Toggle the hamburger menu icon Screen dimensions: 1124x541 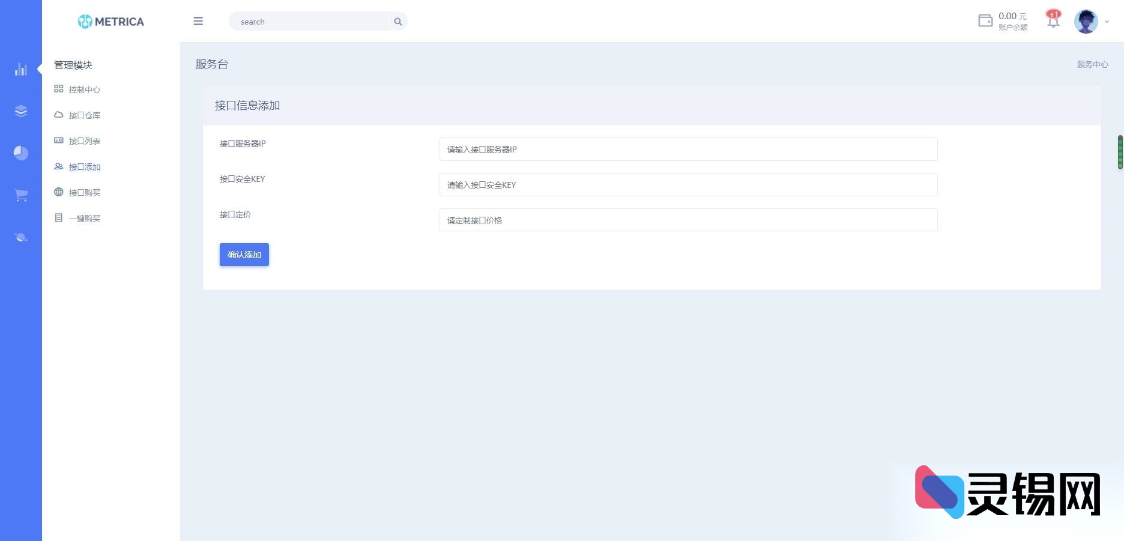(198, 22)
